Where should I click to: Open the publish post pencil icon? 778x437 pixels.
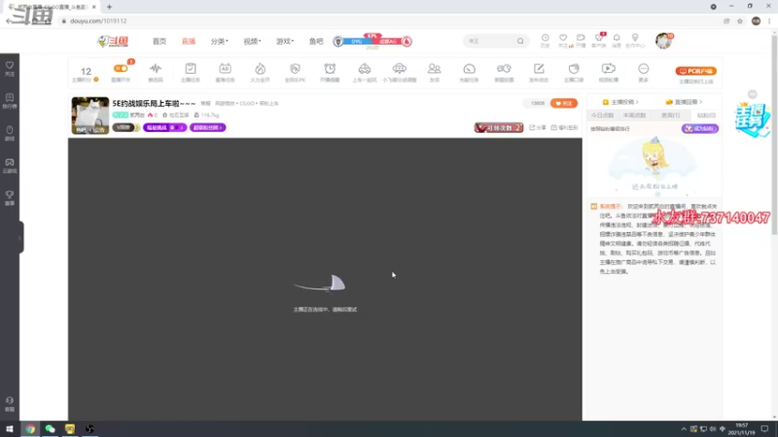coord(539,68)
